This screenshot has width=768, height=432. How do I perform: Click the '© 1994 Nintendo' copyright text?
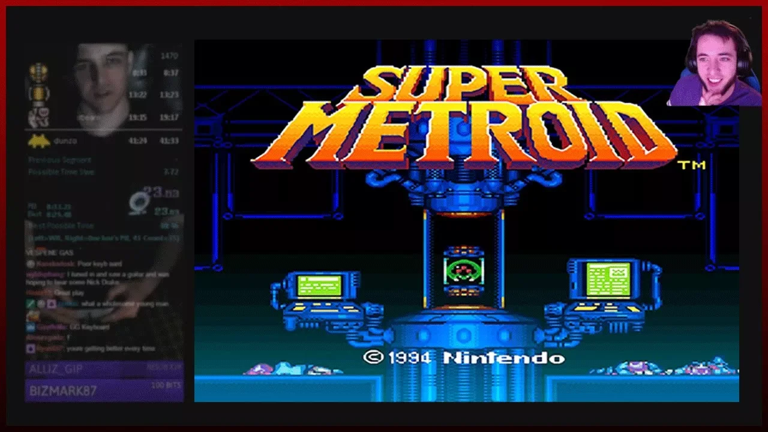pos(464,358)
